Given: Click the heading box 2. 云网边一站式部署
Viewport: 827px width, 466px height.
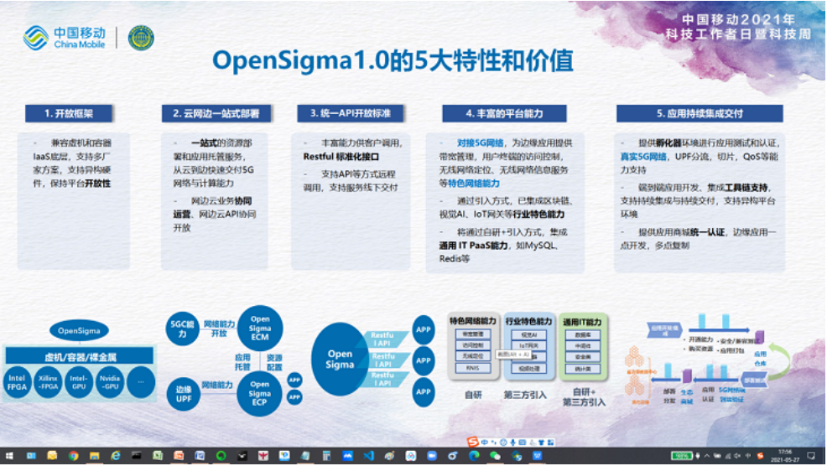Looking at the screenshot, I should click(x=216, y=113).
